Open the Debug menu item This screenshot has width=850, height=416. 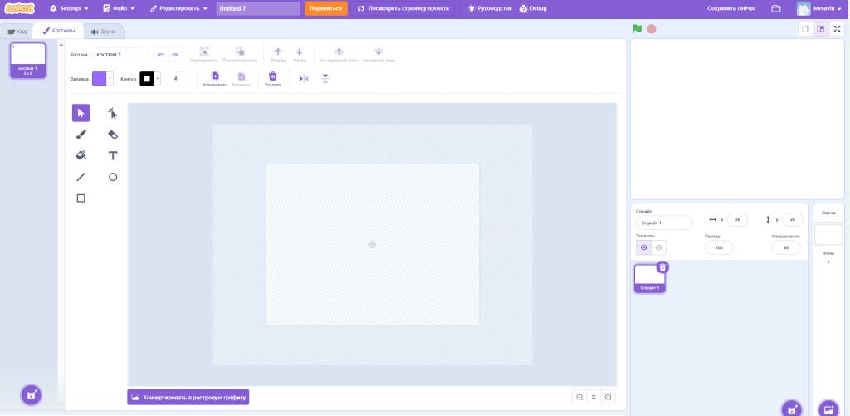(x=532, y=8)
